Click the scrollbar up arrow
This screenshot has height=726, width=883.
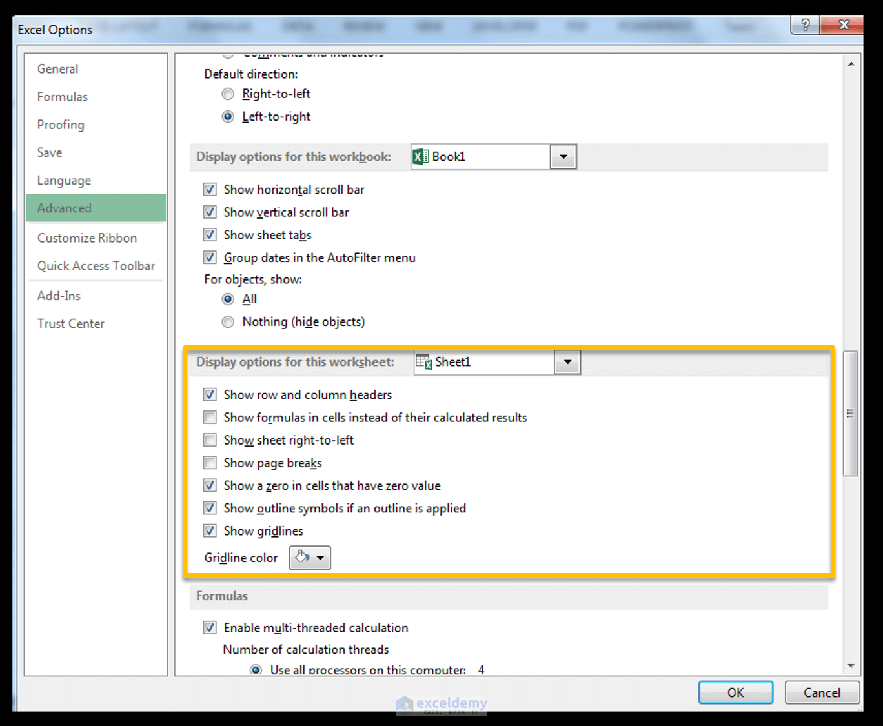coord(851,64)
